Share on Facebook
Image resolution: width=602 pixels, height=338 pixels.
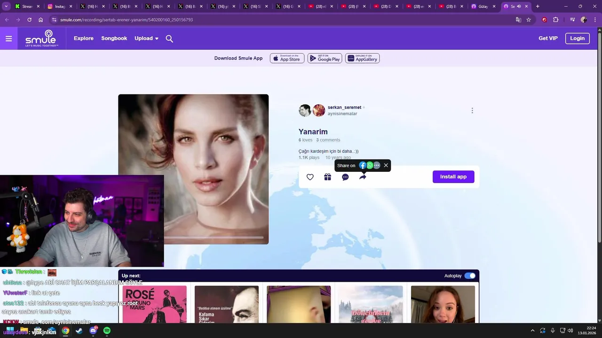(x=363, y=165)
